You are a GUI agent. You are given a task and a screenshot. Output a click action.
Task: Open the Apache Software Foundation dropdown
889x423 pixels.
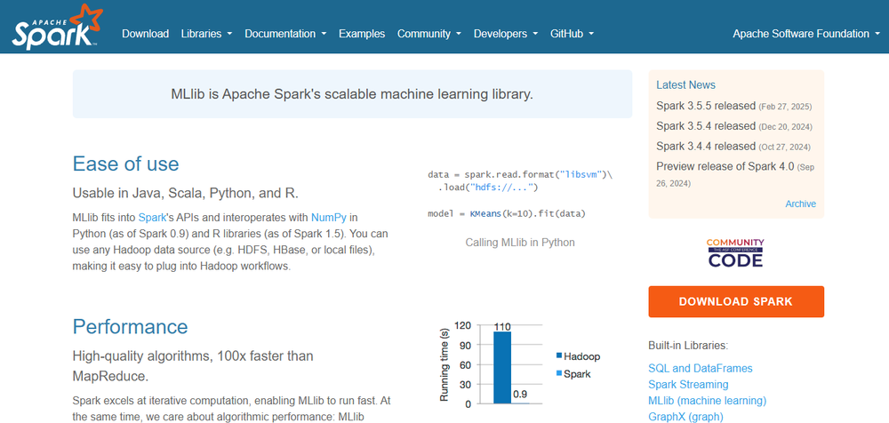[805, 34]
